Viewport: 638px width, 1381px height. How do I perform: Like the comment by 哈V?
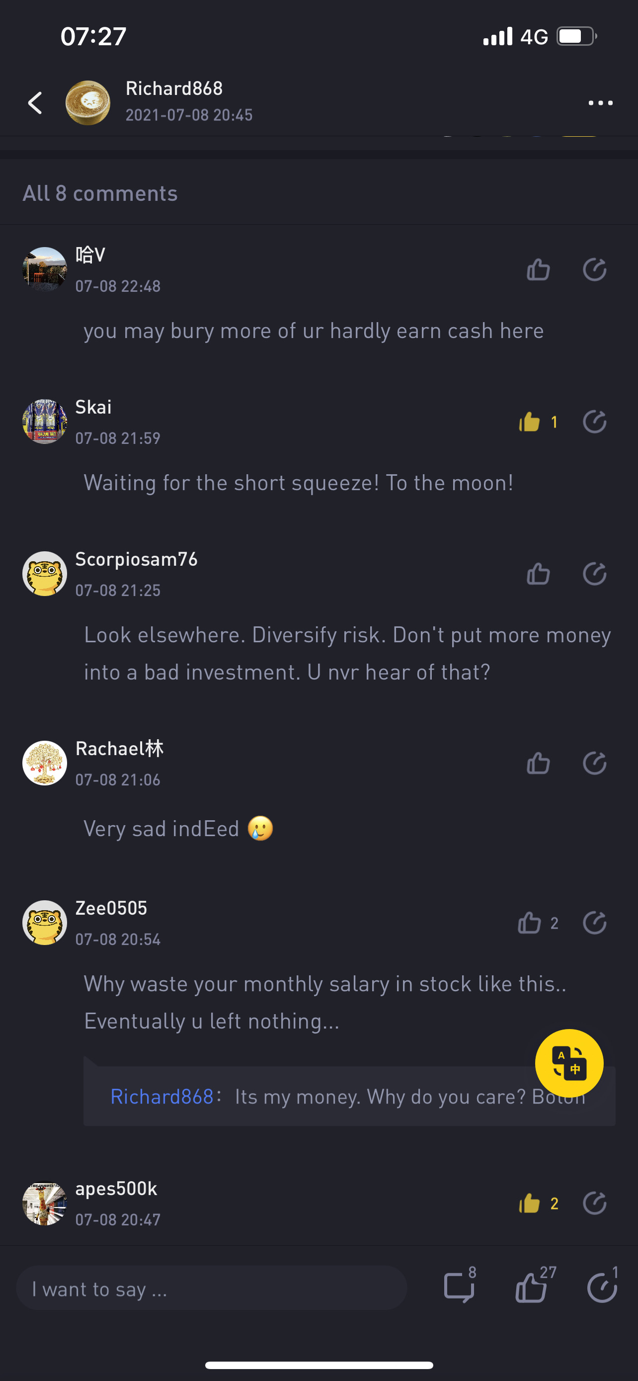click(538, 269)
